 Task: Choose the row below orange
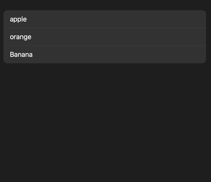[x=104, y=54]
